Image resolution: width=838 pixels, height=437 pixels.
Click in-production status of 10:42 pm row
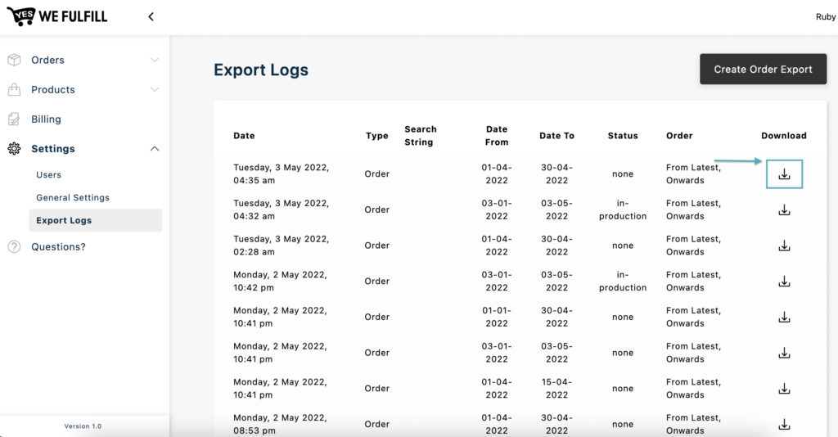point(623,281)
